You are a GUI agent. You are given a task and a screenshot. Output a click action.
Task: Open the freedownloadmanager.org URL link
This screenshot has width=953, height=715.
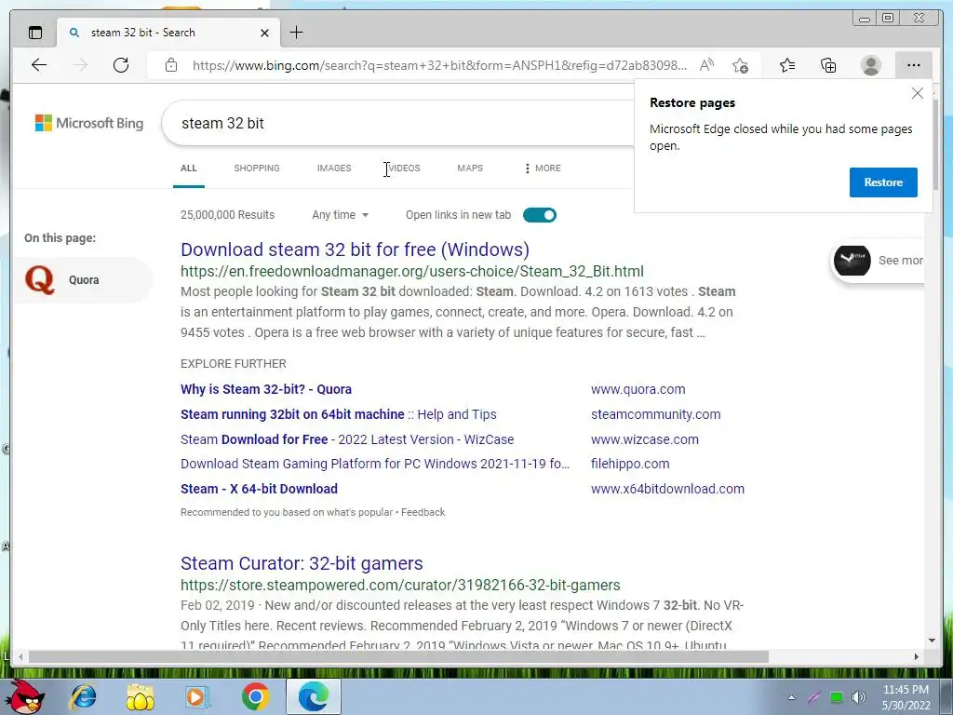[412, 271]
